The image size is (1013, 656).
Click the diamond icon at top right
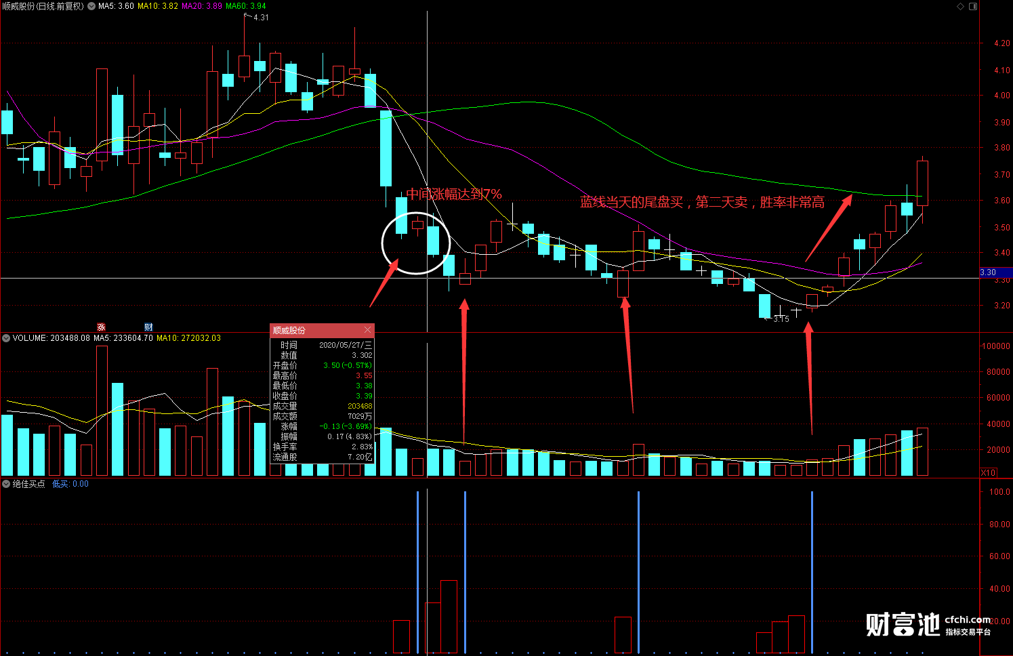960,6
